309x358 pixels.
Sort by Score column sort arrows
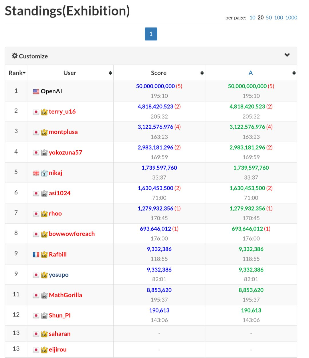[x=202, y=73]
